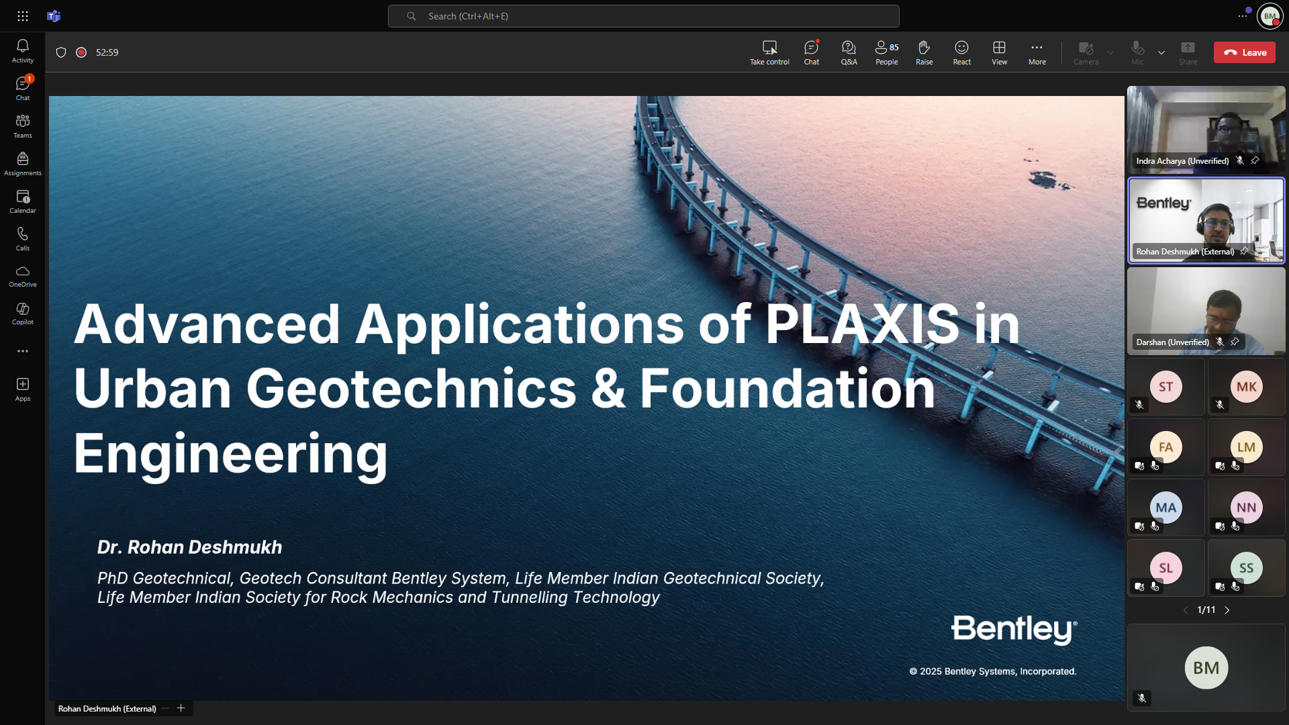Go to next participants page
Viewport: 1289px width, 725px height.
1227,610
